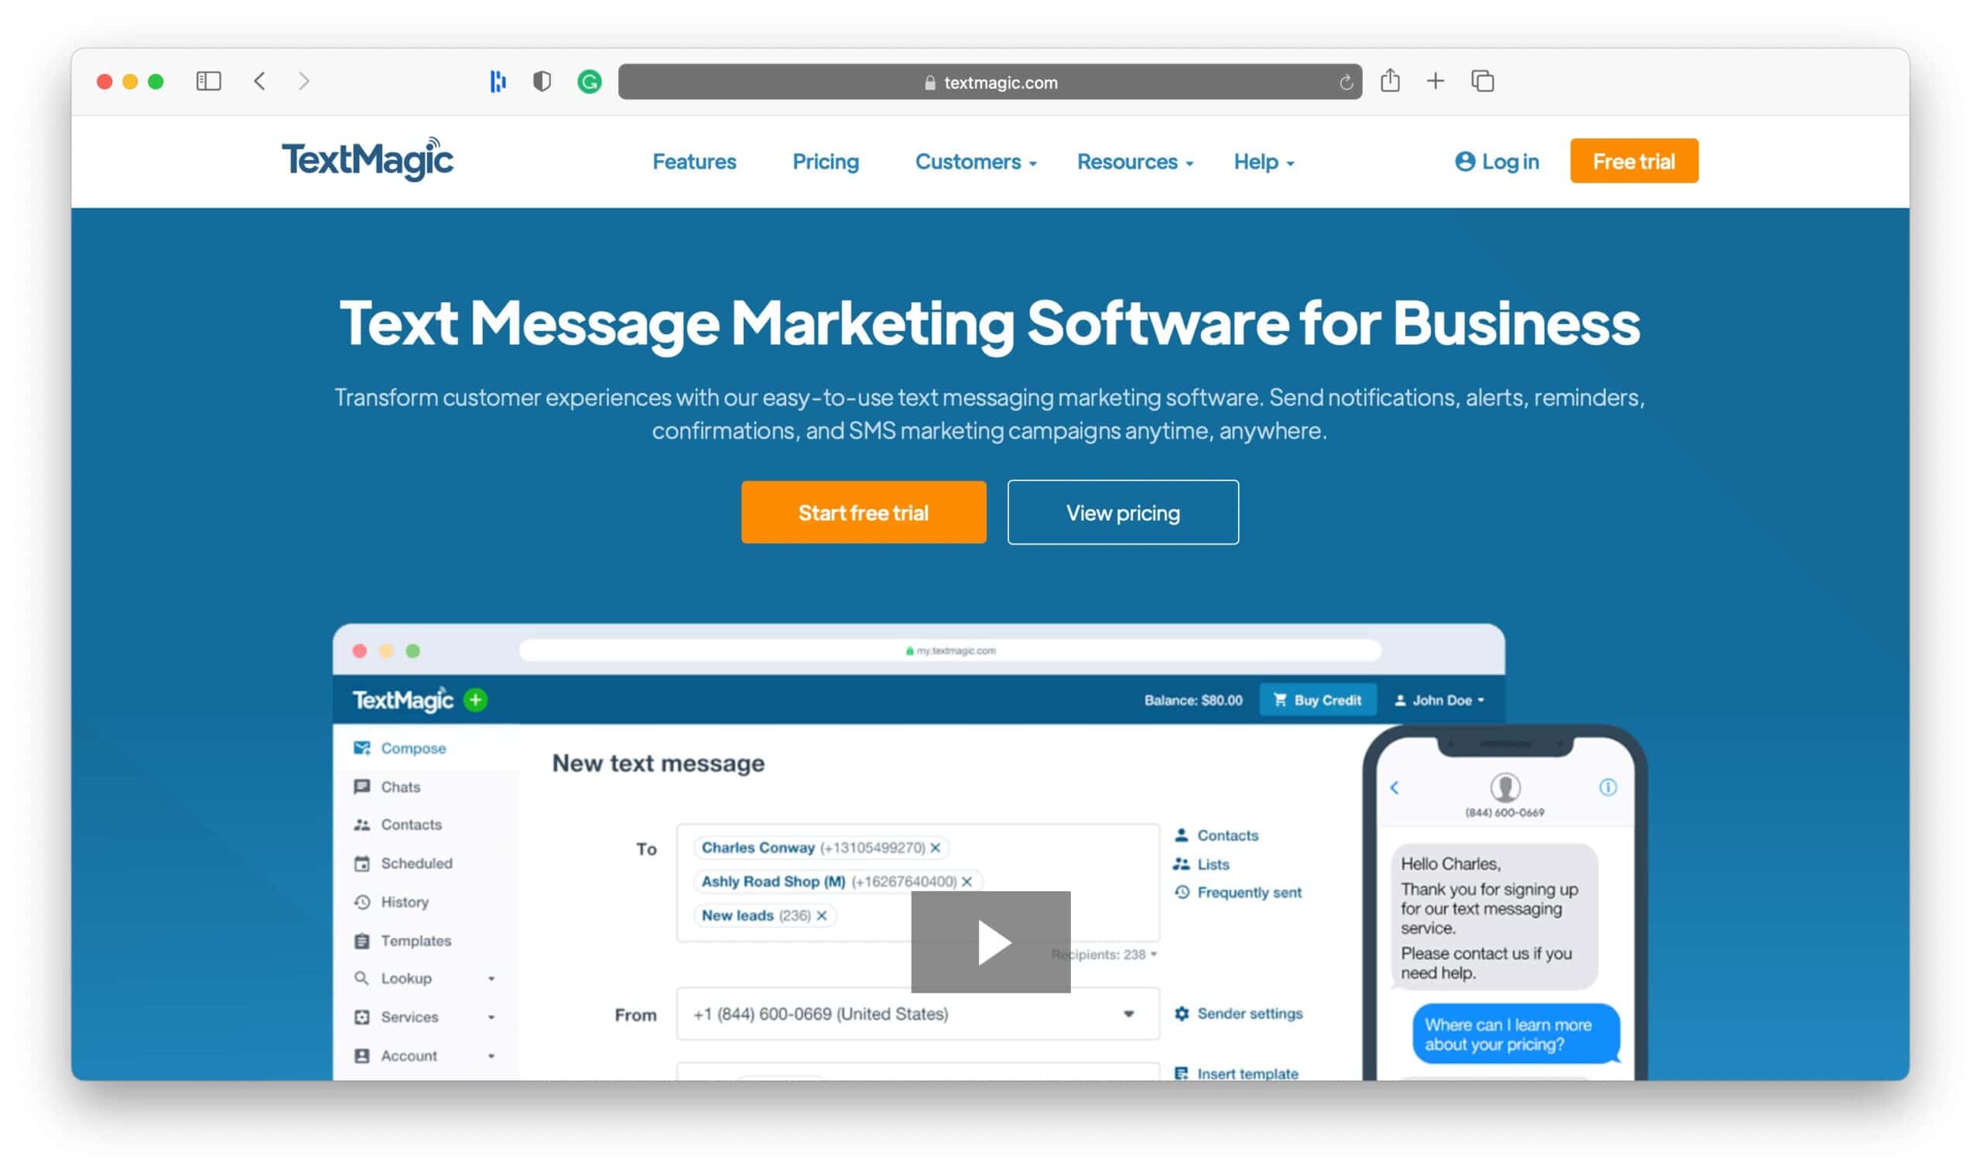Click the Pricing navigation menu item
The width and height of the screenshot is (1981, 1175).
(826, 161)
